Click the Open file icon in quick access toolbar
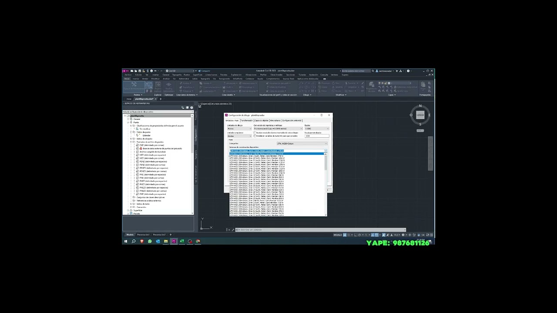Viewport: 557px width, 313px height. 136,71
